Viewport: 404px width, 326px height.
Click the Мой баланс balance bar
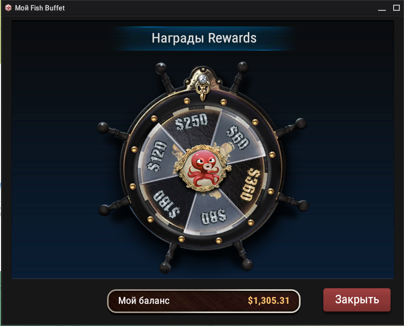click(x=204, y=301)
